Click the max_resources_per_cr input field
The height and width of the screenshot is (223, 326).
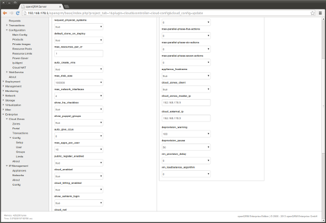[79, 53]
